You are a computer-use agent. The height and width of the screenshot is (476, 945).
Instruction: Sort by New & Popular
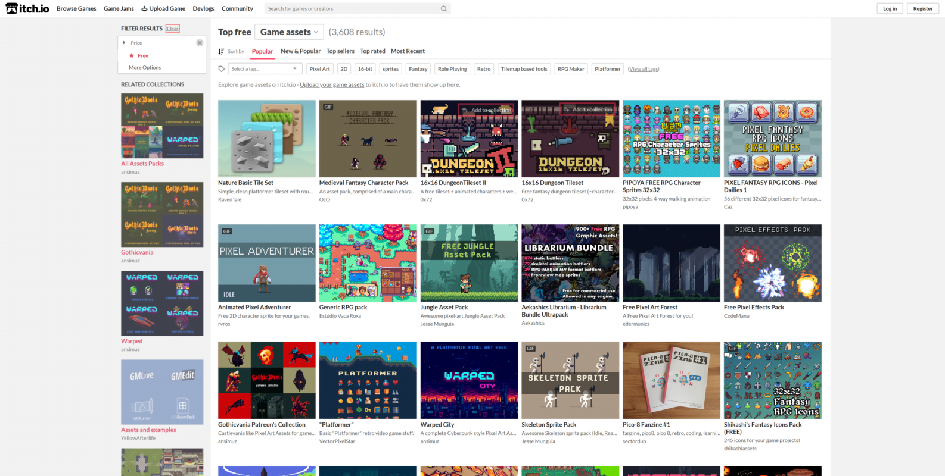click(x=300, y=51)
